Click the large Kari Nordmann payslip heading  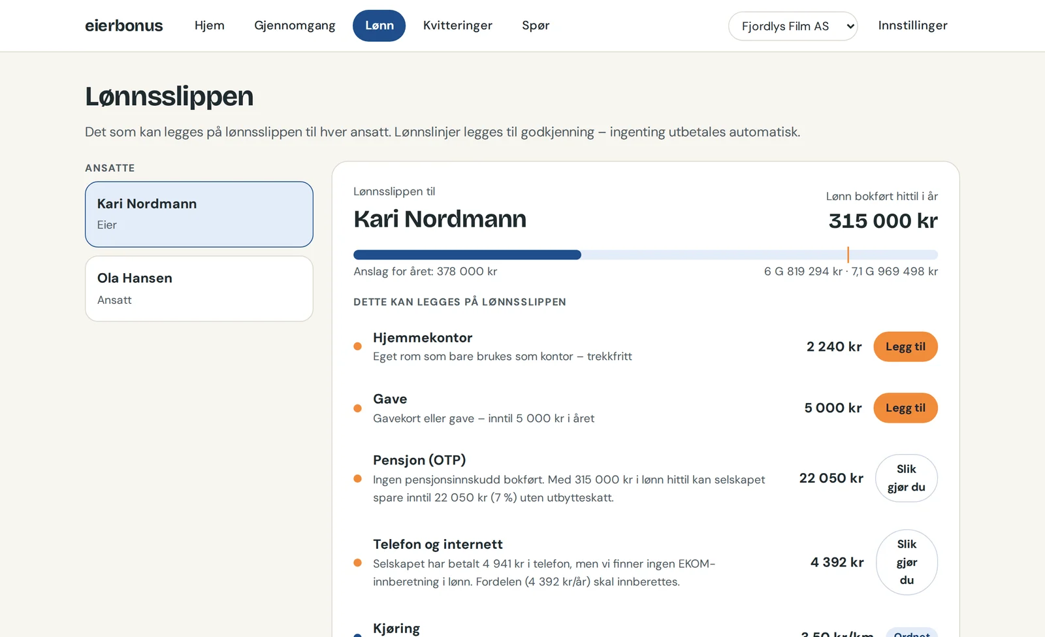(x=440, y=219)
